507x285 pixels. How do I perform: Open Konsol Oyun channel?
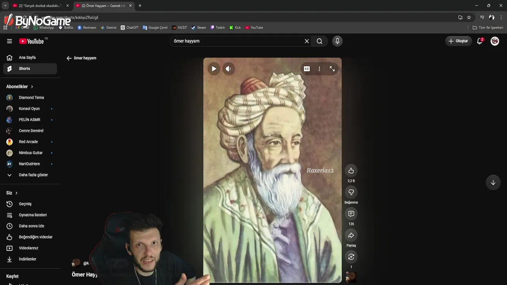pyautogui.click(x=30, y=108)
